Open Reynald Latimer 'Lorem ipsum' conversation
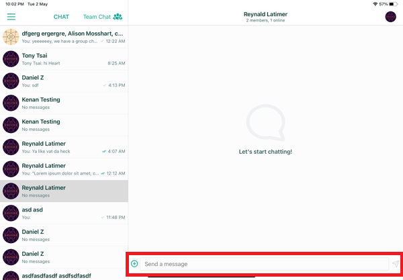The height and width of the screenshot is (280, 403). pyautogui.click(x=72, y=169)
